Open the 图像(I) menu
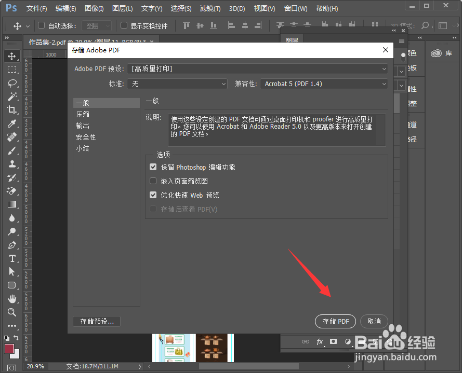This screenshot has width=462, height=373. 94,8
